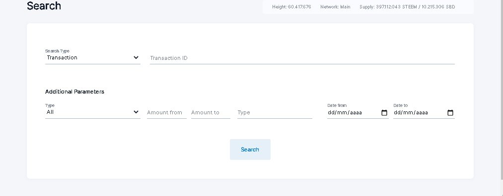Open the Type dropdown set to All
Image resolution: width=503 pixels, height=196 pixels.
[x=93, y=112]
